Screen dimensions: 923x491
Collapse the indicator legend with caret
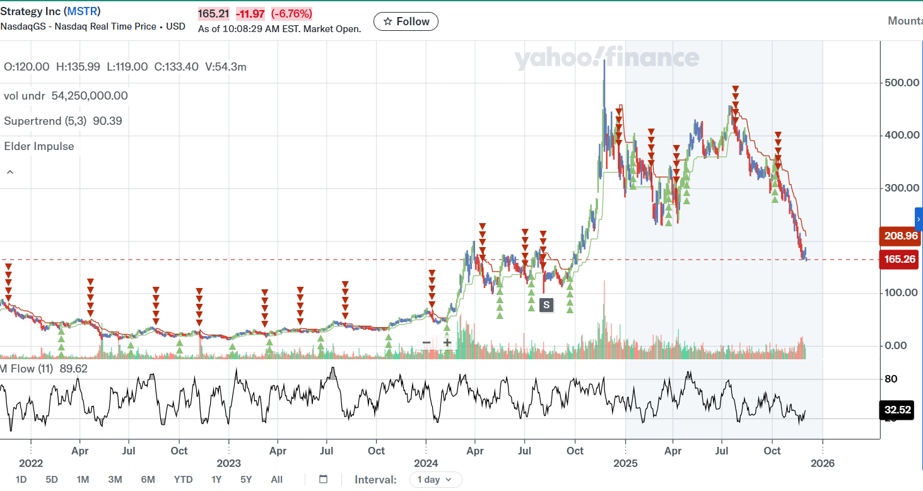(11, 171)
